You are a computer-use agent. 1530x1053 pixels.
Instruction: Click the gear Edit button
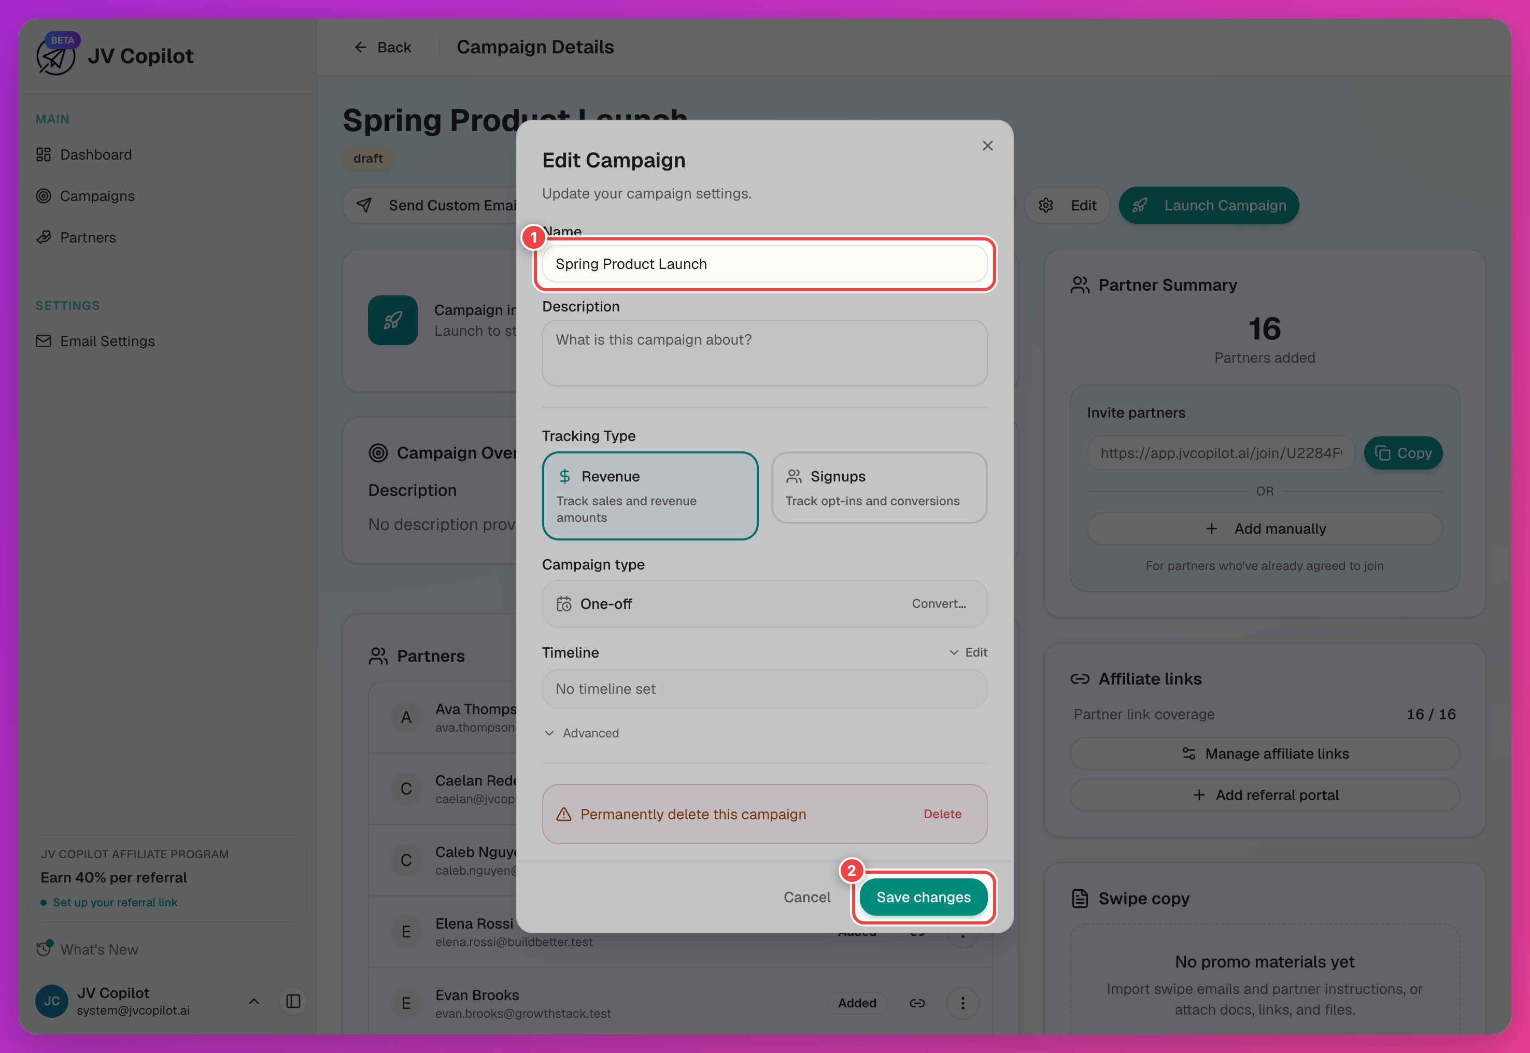click(1067, 205)
